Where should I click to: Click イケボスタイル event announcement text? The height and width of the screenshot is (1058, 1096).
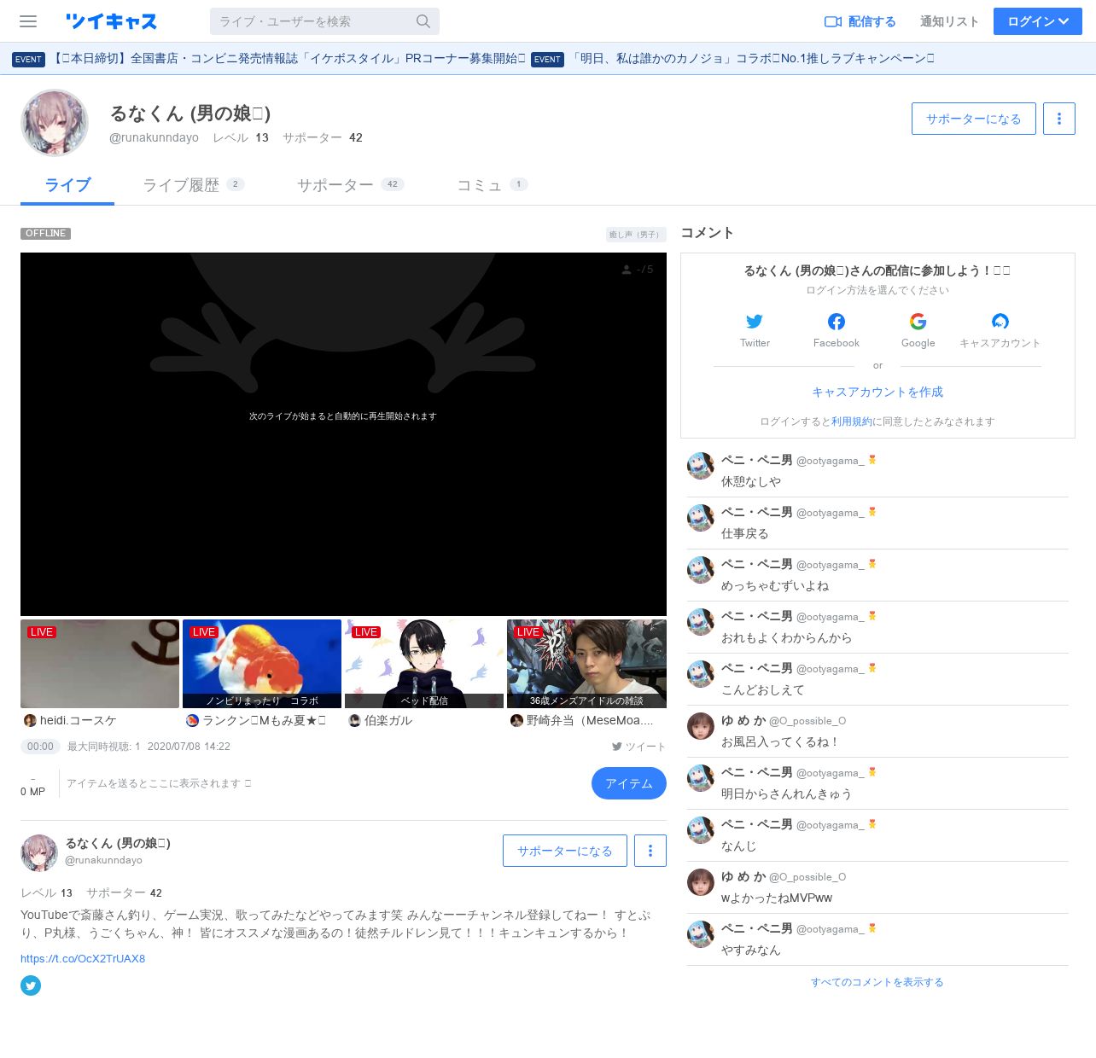click(289, 59)
